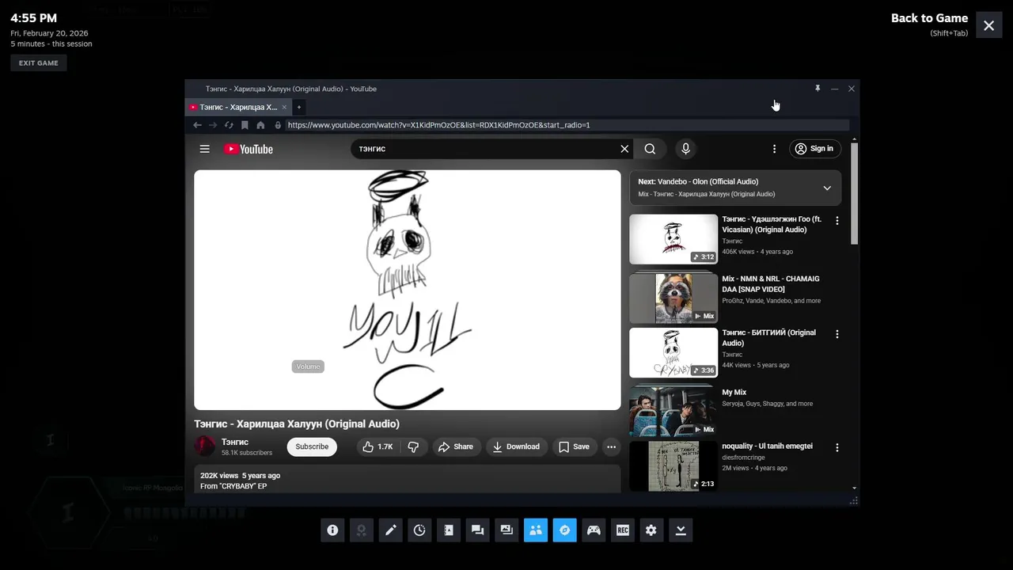This screenshot has width=1013, height=570.
Task: Open the playtime timer panel
Action: point(419,530)
